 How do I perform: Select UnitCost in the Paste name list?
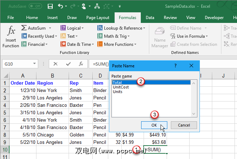[x=121, y=87]
